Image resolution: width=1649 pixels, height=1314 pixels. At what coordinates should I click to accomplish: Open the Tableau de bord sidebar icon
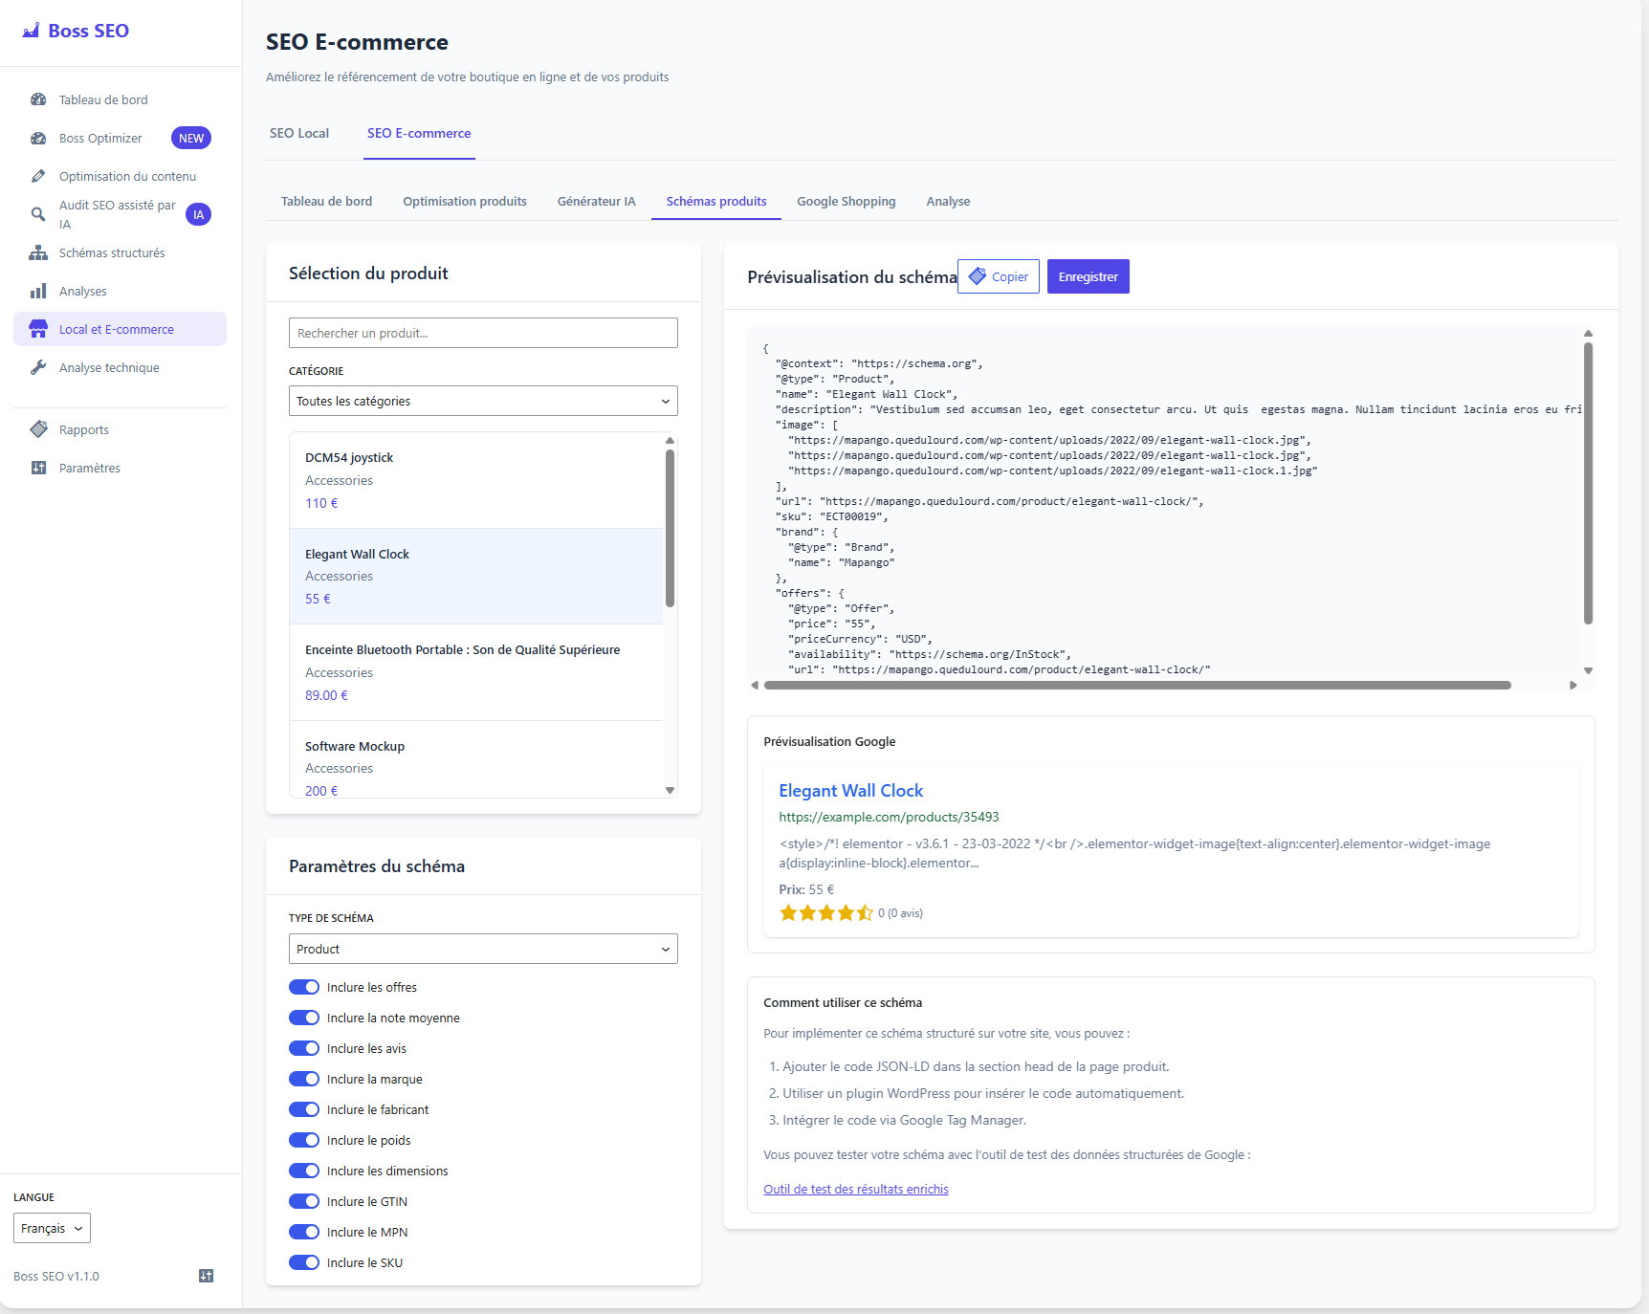pyautogui.click(x=102, y=99)
